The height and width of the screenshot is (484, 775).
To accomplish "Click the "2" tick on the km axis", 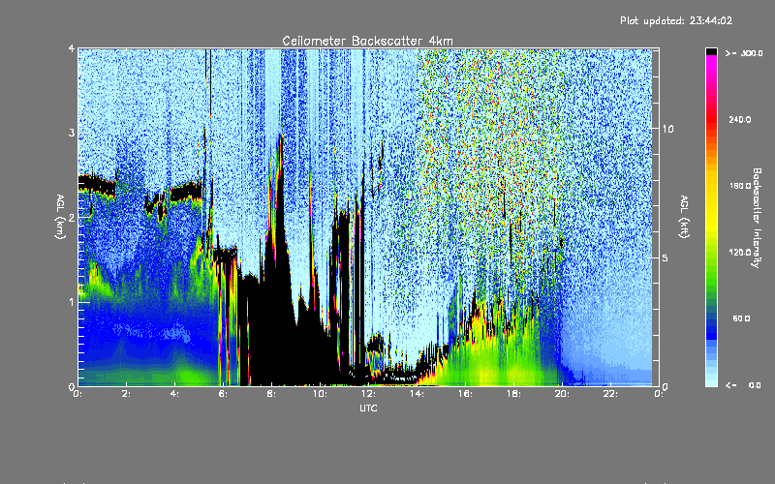I will tap(72, 217).
